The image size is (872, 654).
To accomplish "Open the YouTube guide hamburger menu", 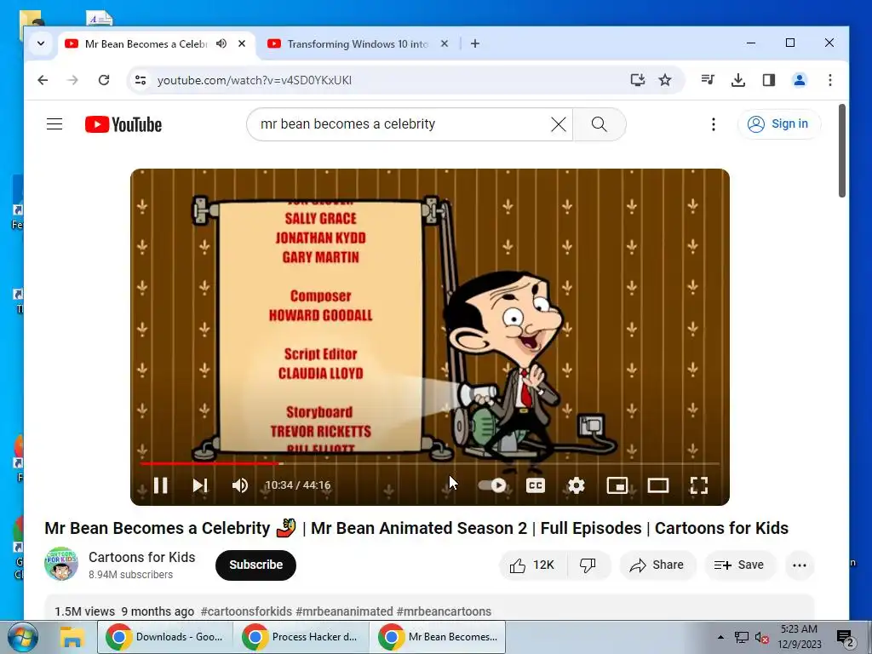I will point(54,124).
